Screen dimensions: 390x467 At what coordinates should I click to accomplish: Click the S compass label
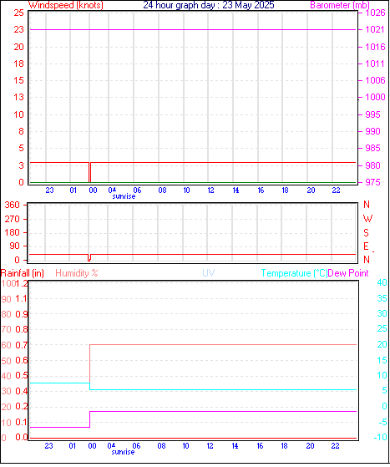point(367,232)
